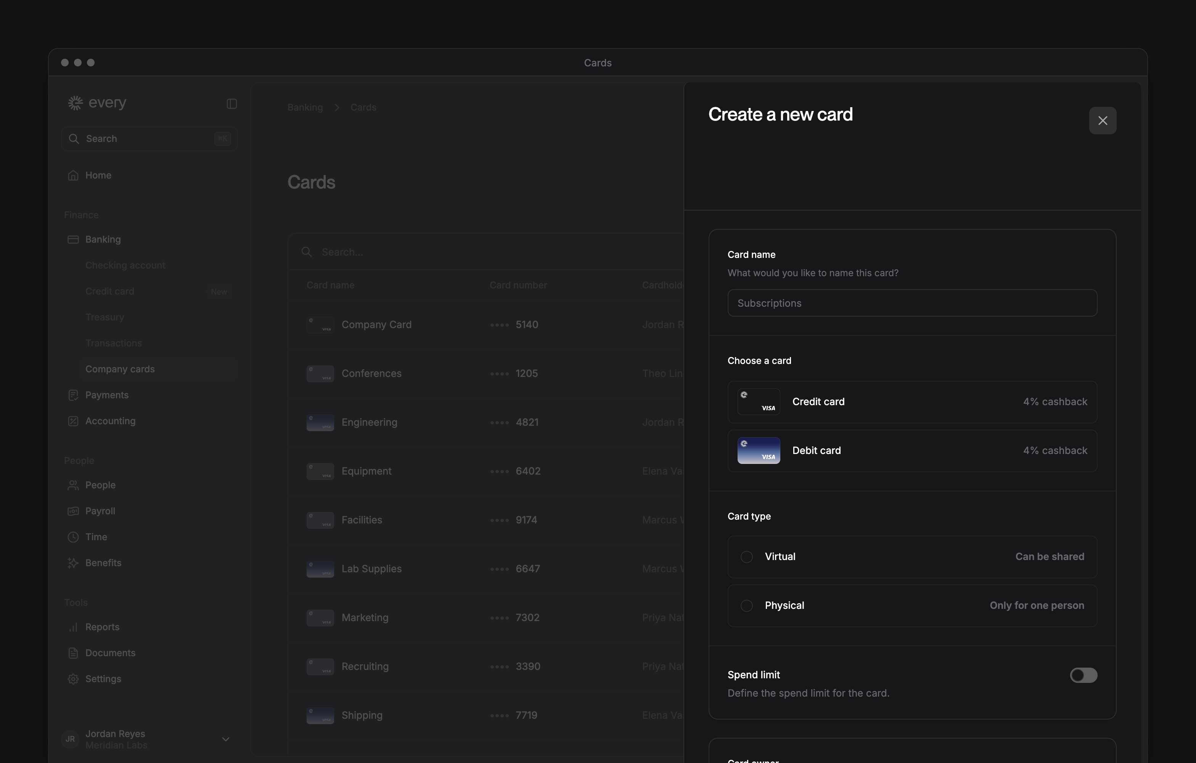
Task: Open Transactions in the Banking submenu
Action: click(x=114, y=343)
